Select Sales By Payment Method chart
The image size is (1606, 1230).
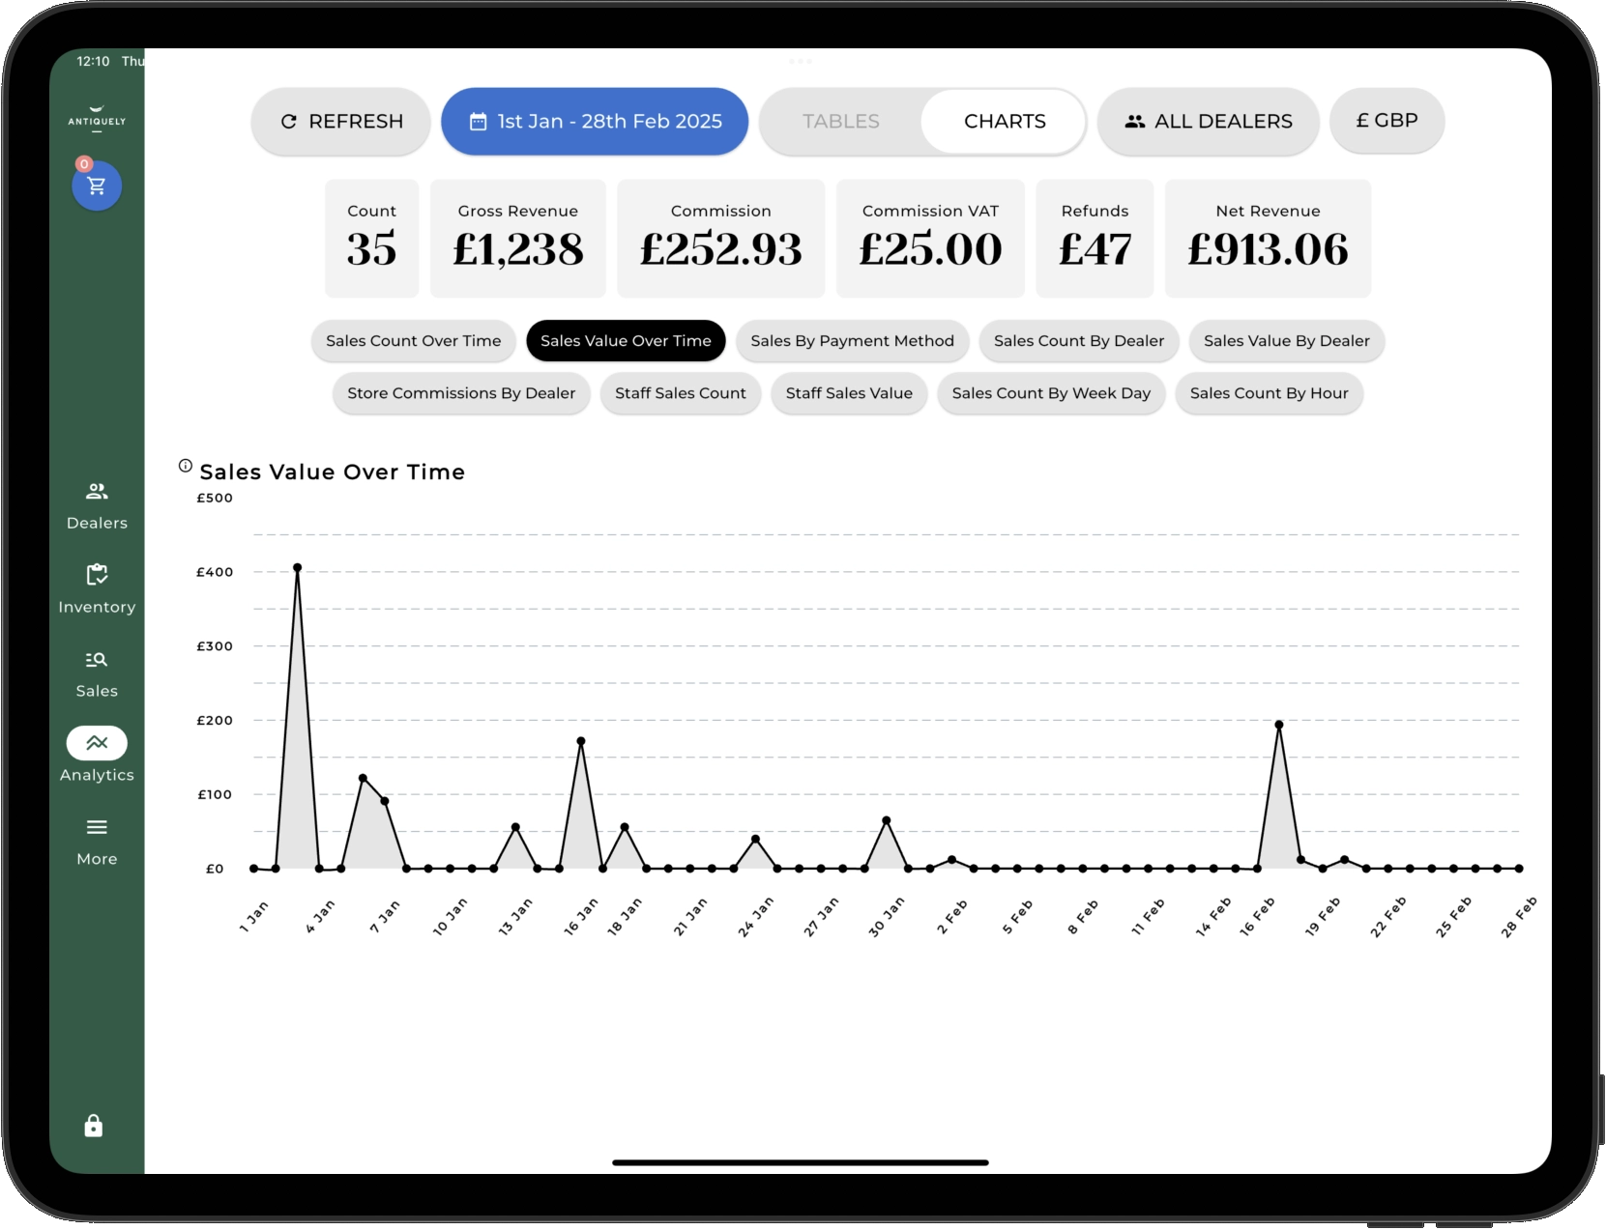[x=852, y=341]
